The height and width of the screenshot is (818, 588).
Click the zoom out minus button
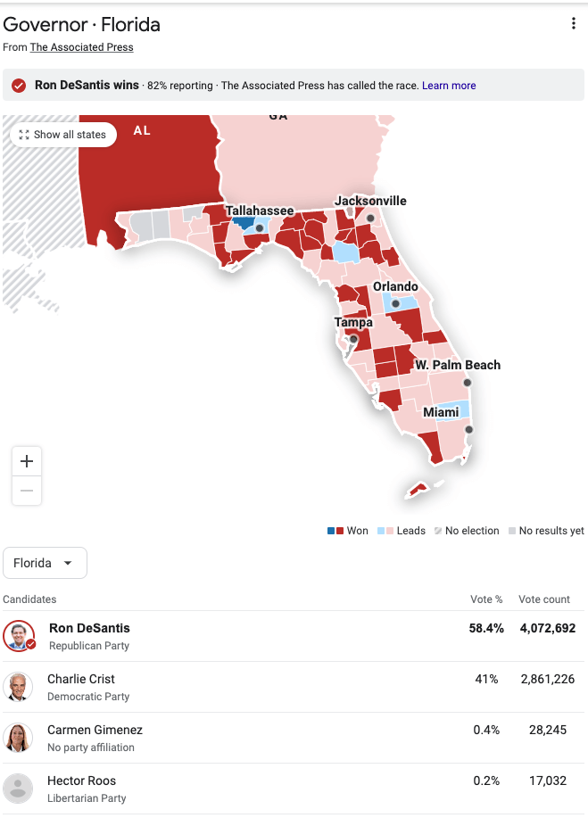tap(27, 490)
